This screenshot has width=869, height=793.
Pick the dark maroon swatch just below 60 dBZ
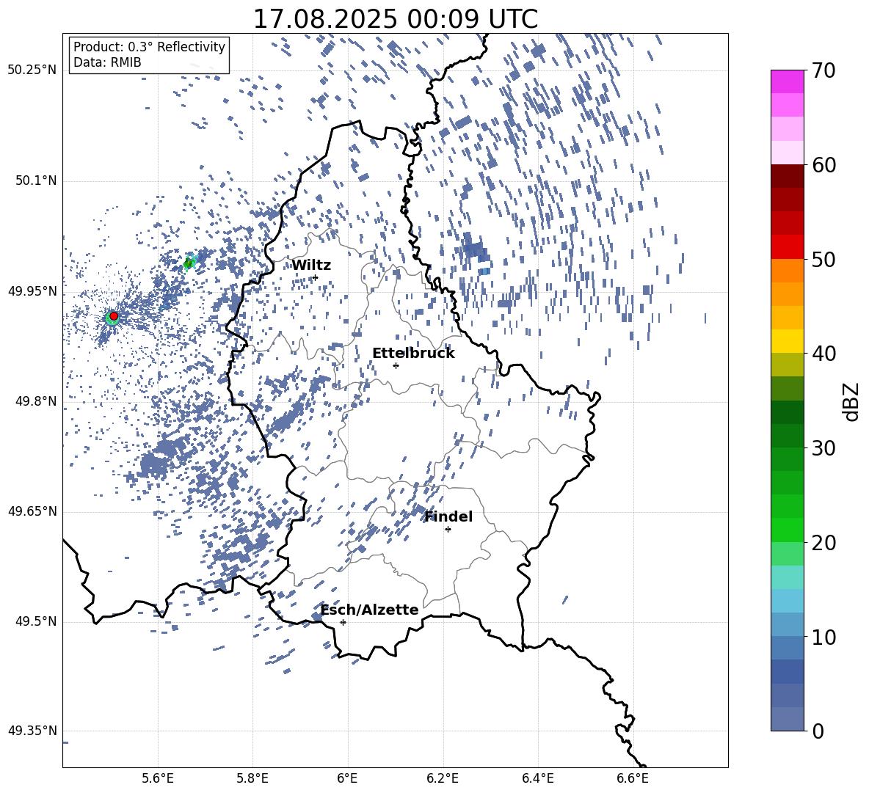tap(787, 176)
